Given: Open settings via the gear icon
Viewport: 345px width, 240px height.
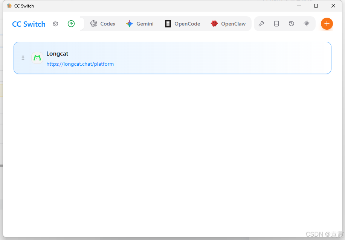Looking at the screenshot, I should 55,24.
